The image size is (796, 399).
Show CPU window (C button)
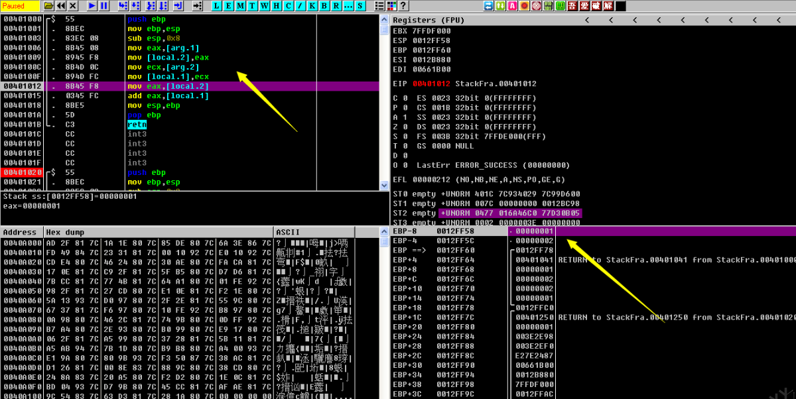[288, 6]
